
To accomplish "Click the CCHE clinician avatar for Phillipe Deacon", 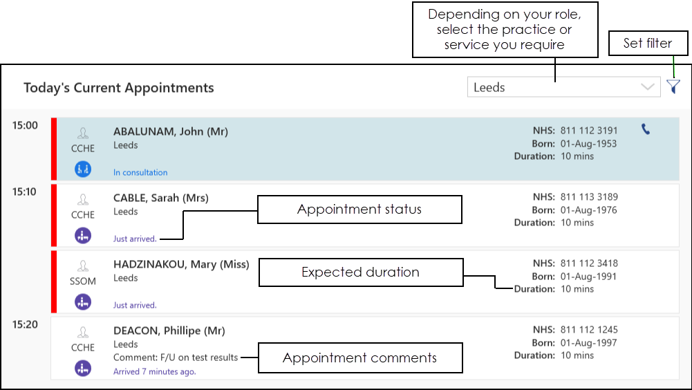I will [x=83, y=332].
